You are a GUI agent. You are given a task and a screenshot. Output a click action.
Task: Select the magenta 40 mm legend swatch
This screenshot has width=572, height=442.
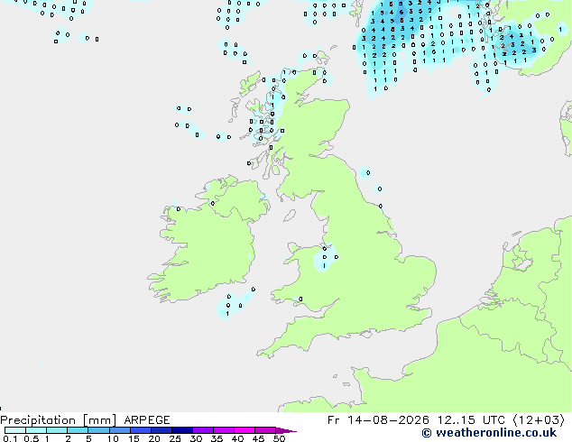(x=244, y=430)
